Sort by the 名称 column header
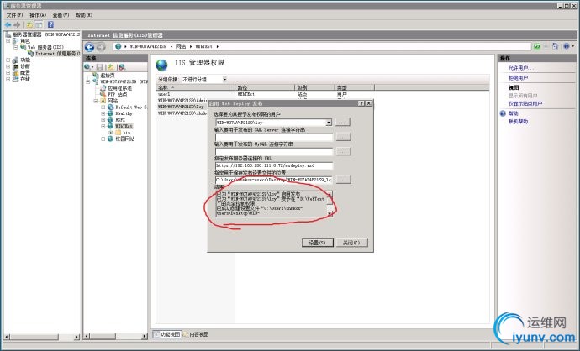Viewport: 580px width, 351px height. pos(196,87)
